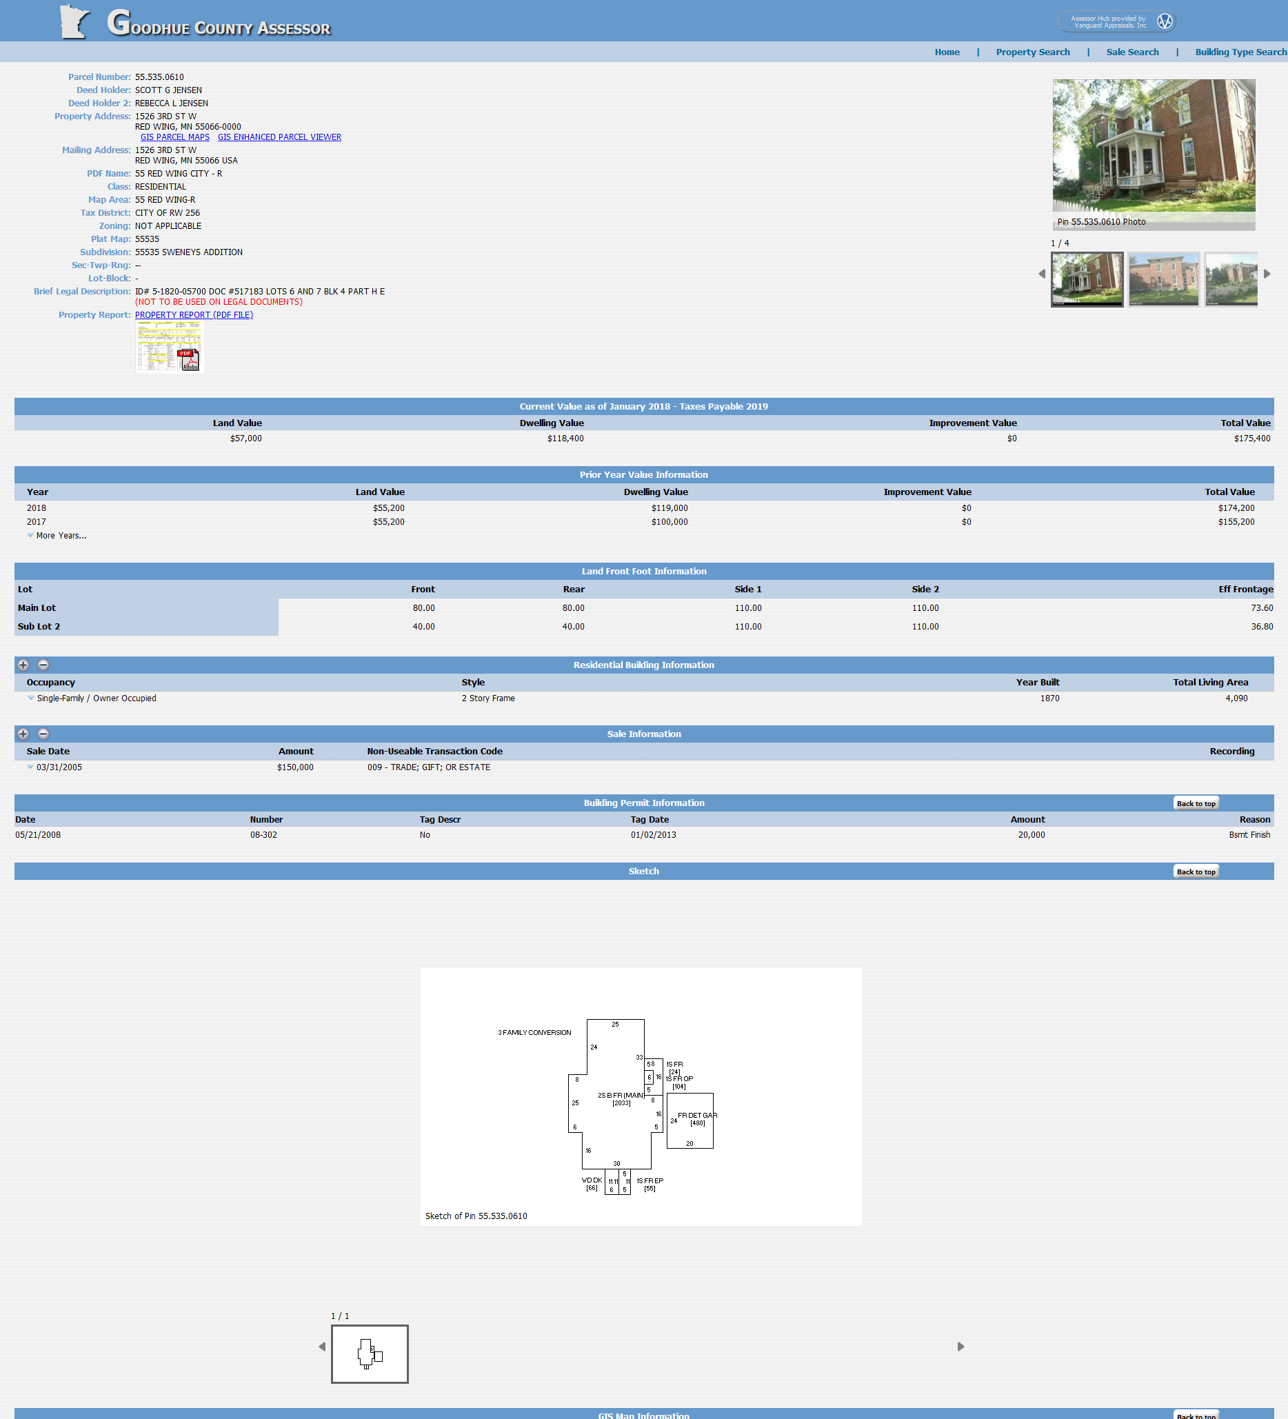Open Sale Search in navigation bar

(x=1131, y=52)
